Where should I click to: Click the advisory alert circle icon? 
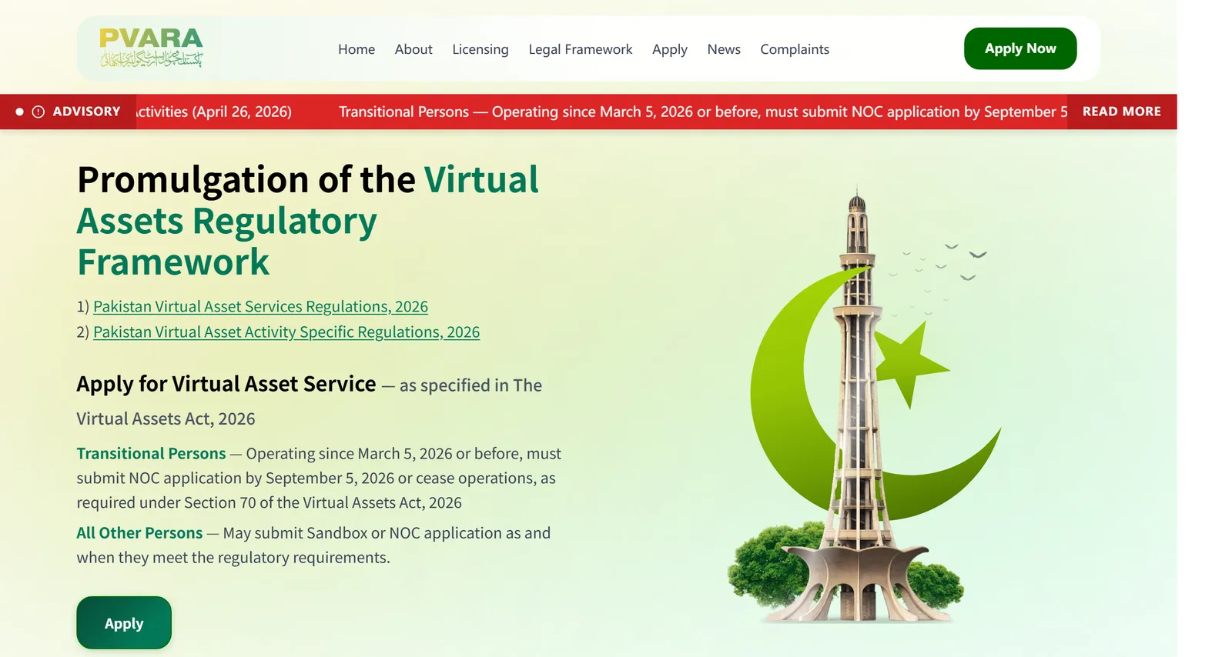click(x=38, y=112)
